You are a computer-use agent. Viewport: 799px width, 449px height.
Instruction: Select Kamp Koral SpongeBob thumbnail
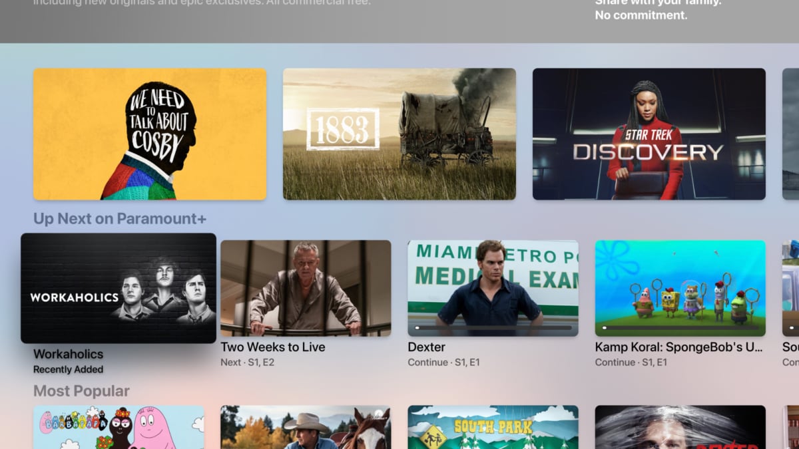(680, 288)
